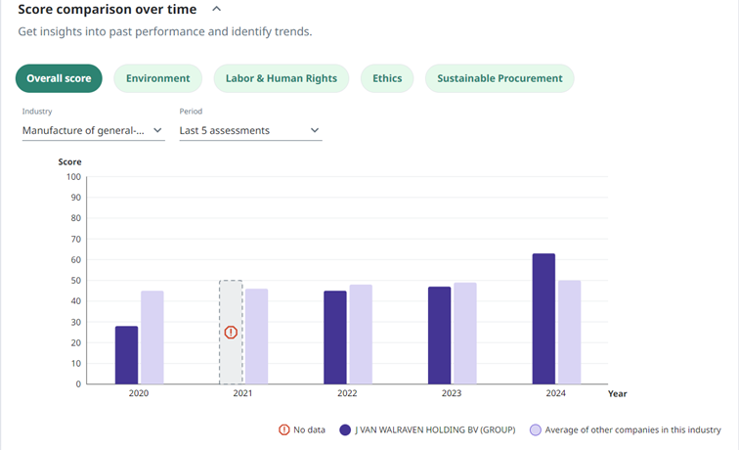Select the Sustainable Procurement tab
The width and height of the screenshot is (739, 450).
500,78
